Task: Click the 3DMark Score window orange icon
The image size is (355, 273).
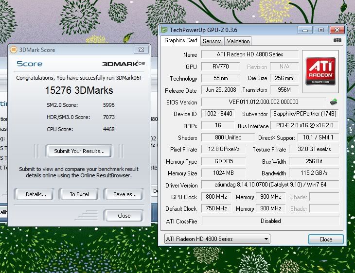Action: click(13, 50)
